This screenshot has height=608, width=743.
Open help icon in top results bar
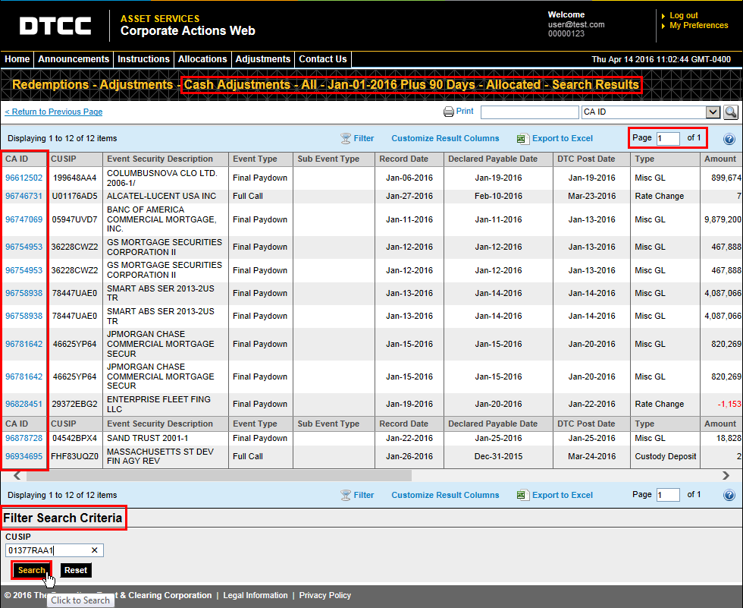tap(729, 139)
